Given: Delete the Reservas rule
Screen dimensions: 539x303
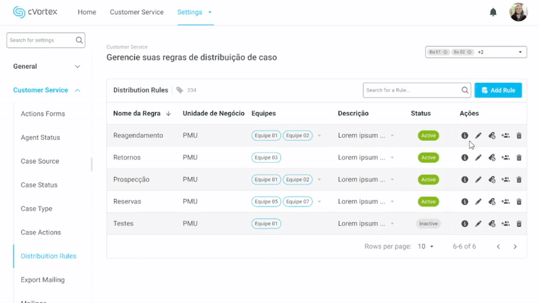Looking at the screenshot, I should [519, 202].
